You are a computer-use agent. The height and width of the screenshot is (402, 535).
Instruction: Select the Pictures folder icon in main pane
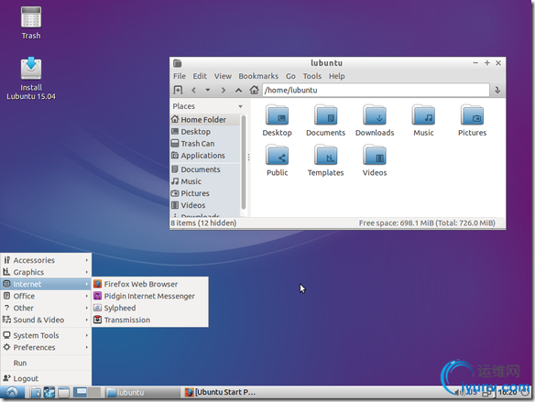pyautogui.click(x=472, y=121)
